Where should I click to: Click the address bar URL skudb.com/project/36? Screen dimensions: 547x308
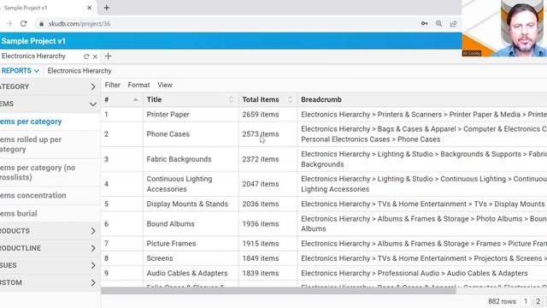coord(79,24)
